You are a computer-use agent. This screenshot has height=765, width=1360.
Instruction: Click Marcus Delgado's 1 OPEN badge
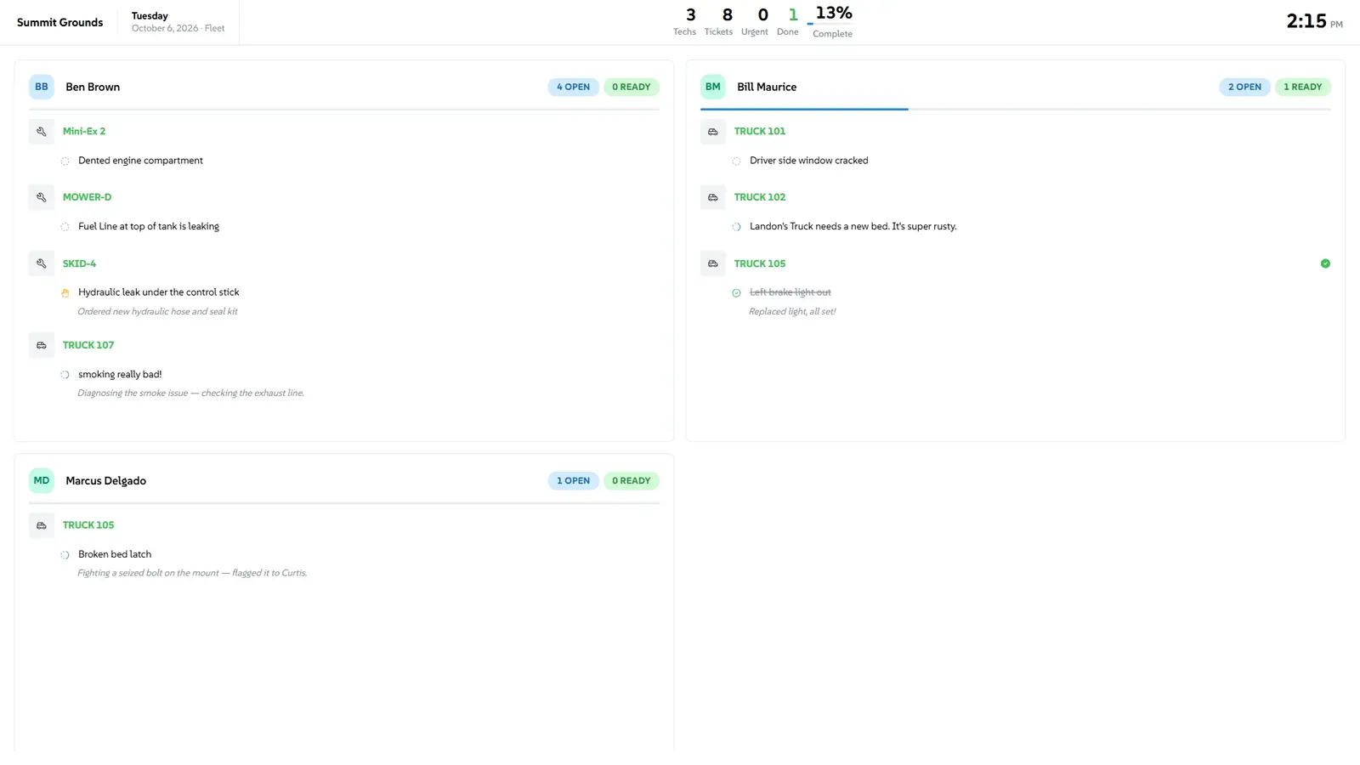click(x=573, y=480)
